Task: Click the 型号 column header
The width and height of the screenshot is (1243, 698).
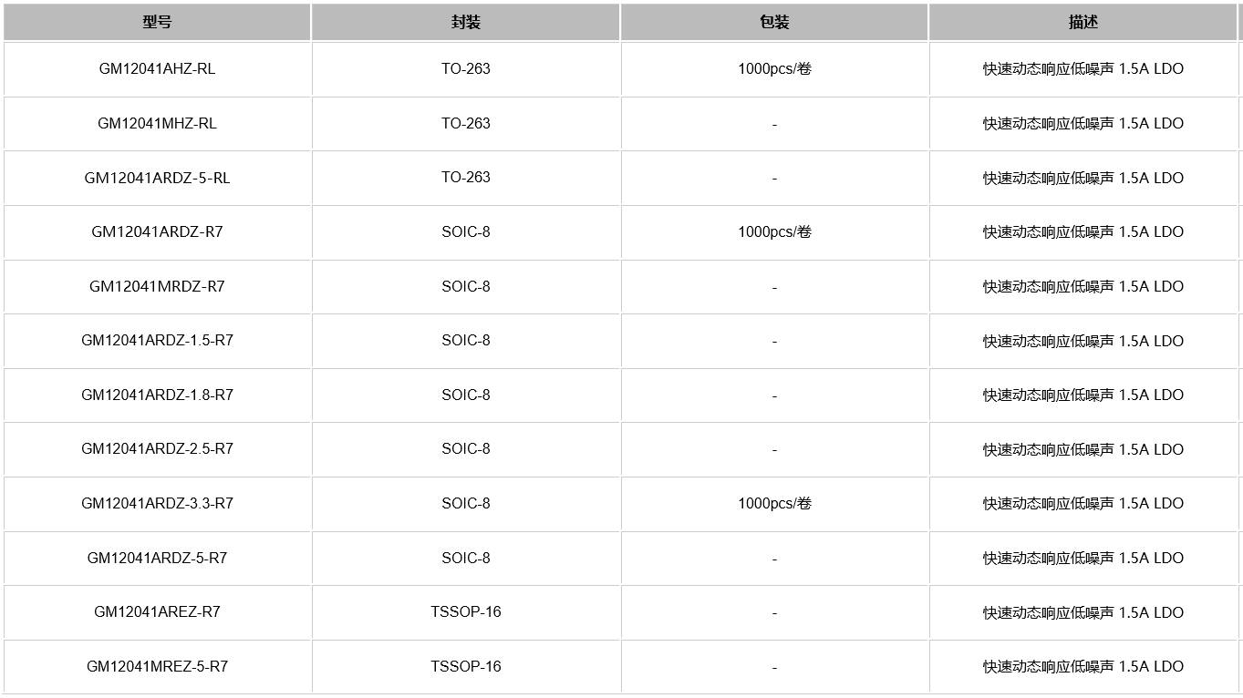Action: [157, 23]
